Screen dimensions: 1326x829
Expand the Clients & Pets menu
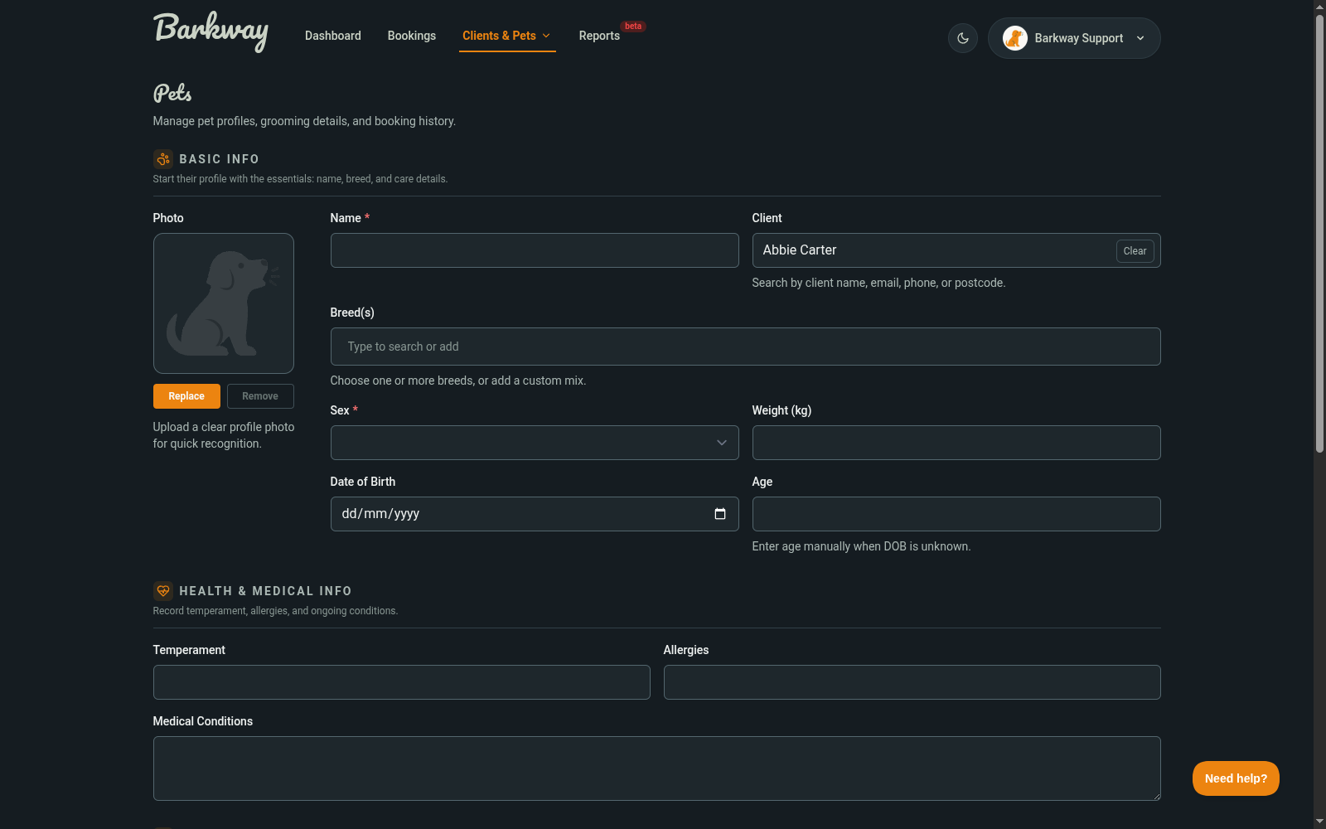(x=507, y=36)
